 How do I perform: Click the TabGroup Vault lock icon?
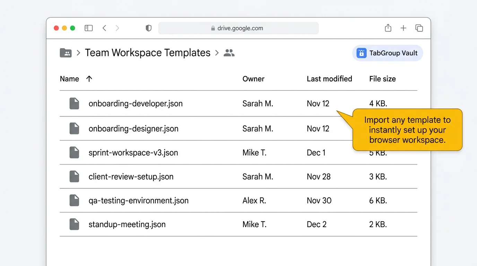362,53
